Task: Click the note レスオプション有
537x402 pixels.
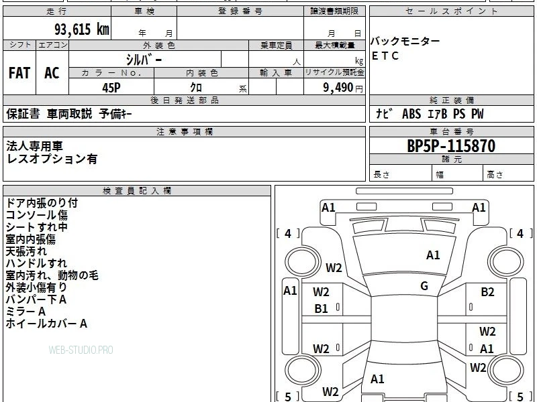Action: (x=52, y=159)
